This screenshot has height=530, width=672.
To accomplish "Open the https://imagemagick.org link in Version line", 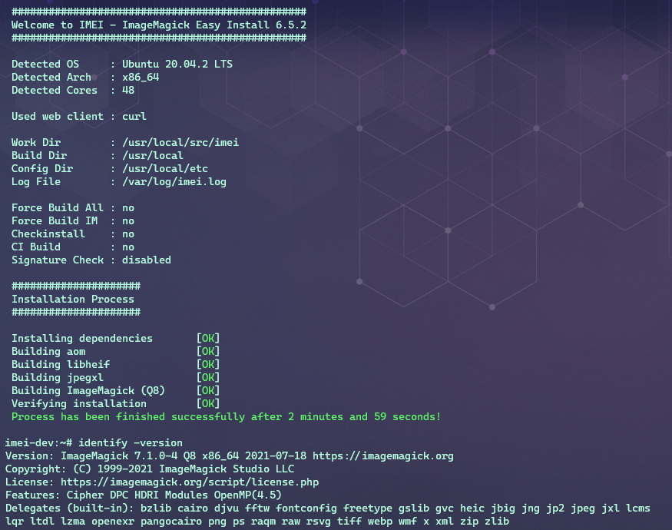I will coord(382,455).
